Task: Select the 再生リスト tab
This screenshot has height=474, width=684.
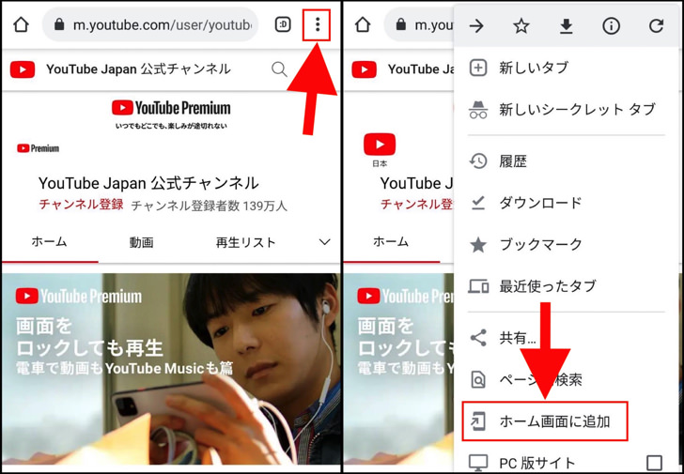Action: tap(245, 242)
